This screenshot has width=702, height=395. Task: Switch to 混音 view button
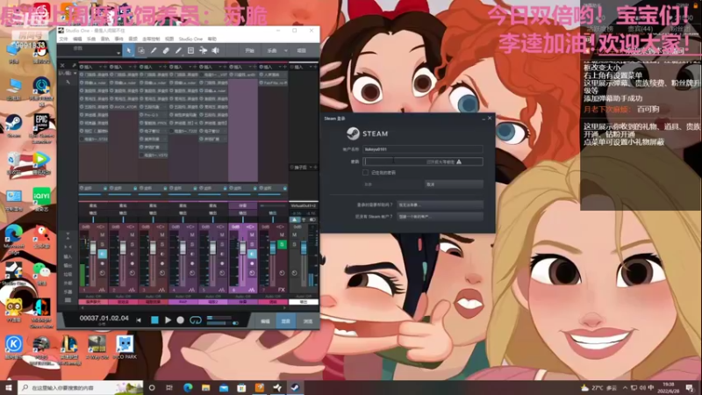(286, 321)
